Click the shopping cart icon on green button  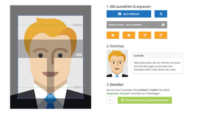122,100
